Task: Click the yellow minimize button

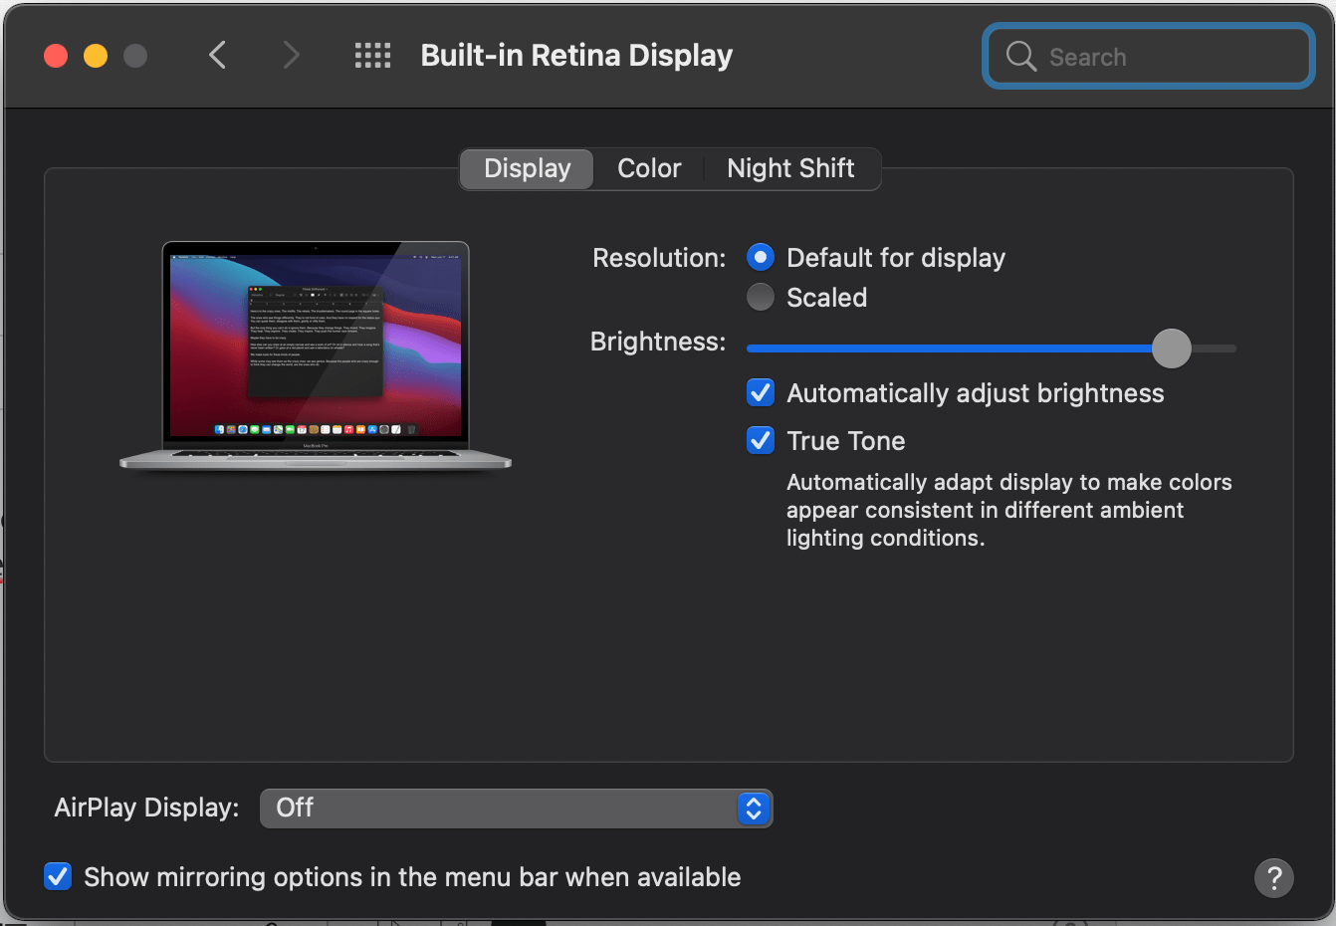Action: [95, 55]
